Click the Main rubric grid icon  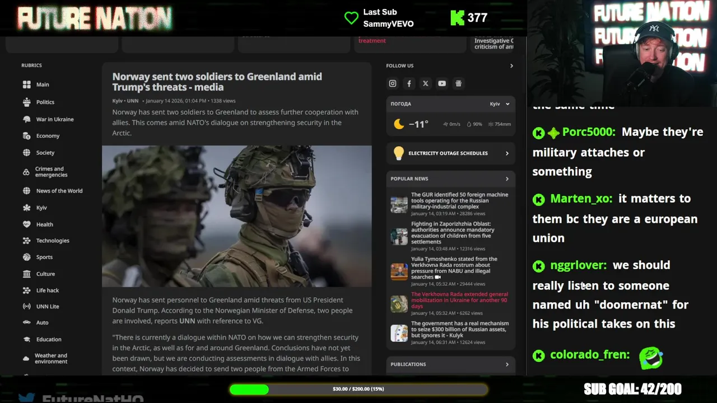(x=26, y=85)
